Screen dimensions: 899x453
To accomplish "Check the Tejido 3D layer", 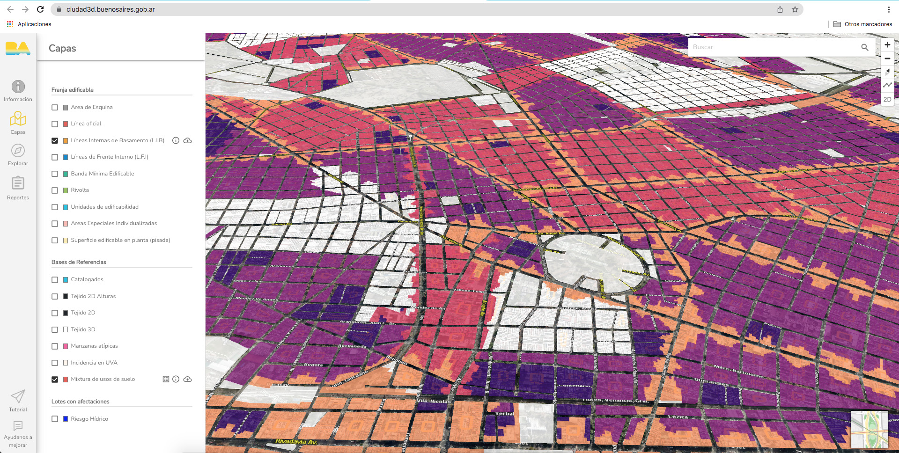I will pyautogui.click(x=55, y=329).
